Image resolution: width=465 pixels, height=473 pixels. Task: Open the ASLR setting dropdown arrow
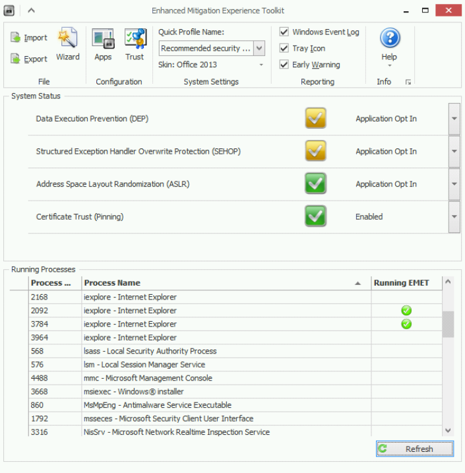[454, 184]
